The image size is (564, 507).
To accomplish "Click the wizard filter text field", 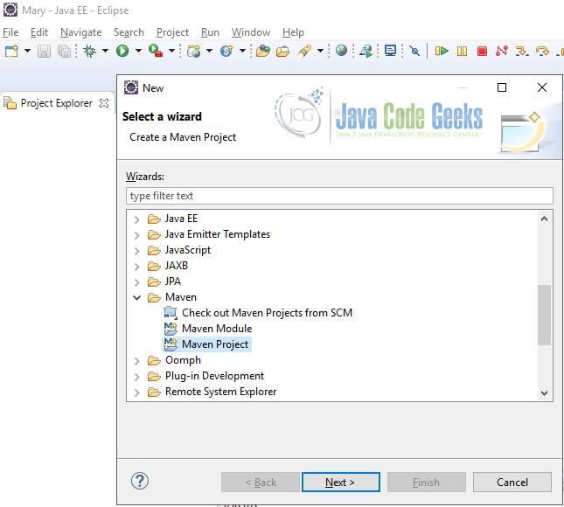I will [x=339, y=196].
